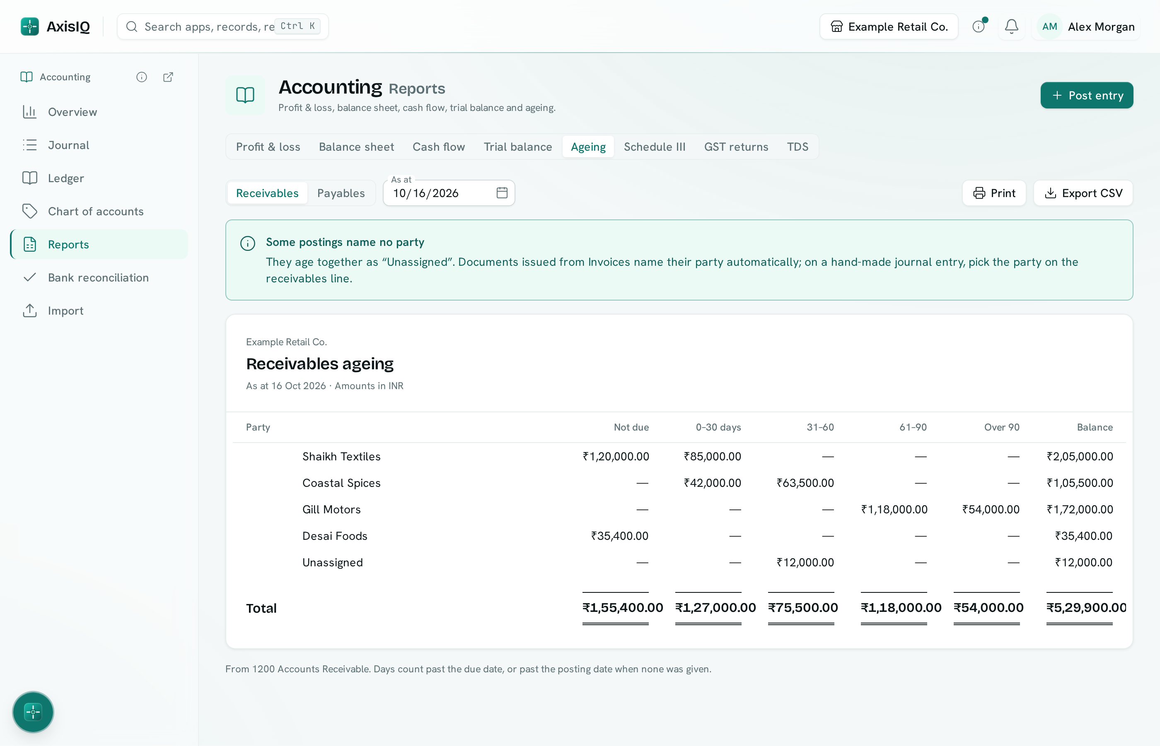Click the Accounting book icon in the sidebar header
This screenshot has width=1160, height=746.
click(x=27, y=77)
